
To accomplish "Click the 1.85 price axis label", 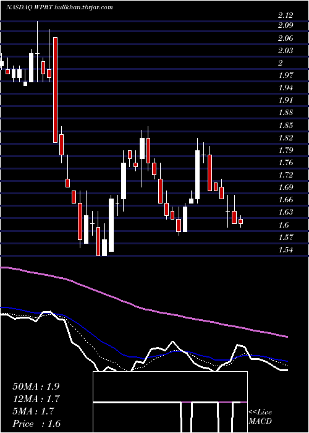I will (286, 125).
